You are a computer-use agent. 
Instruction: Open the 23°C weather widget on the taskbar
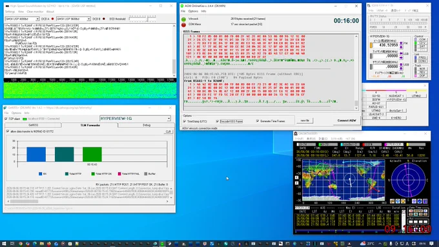[x=367, y=244]
